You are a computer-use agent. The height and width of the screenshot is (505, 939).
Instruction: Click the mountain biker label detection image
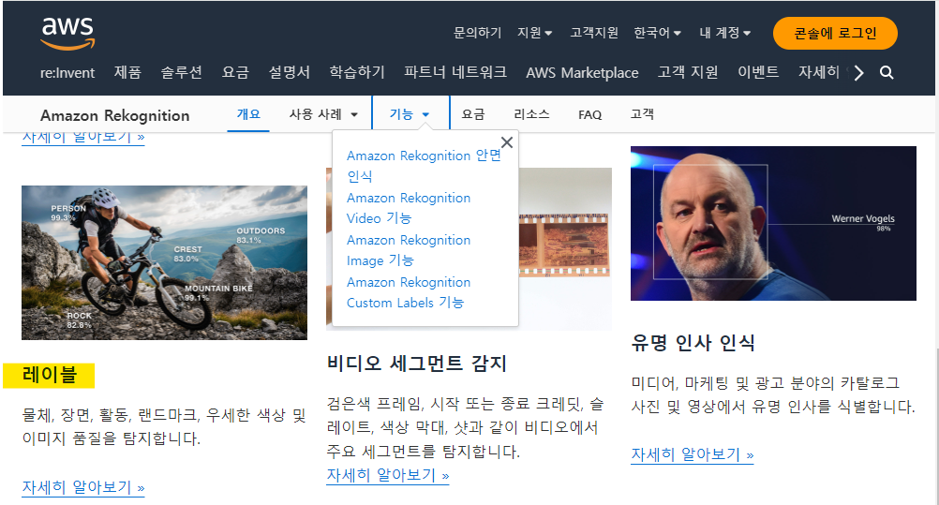(164, 262)
